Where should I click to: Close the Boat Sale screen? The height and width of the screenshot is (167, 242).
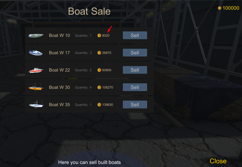218,161
